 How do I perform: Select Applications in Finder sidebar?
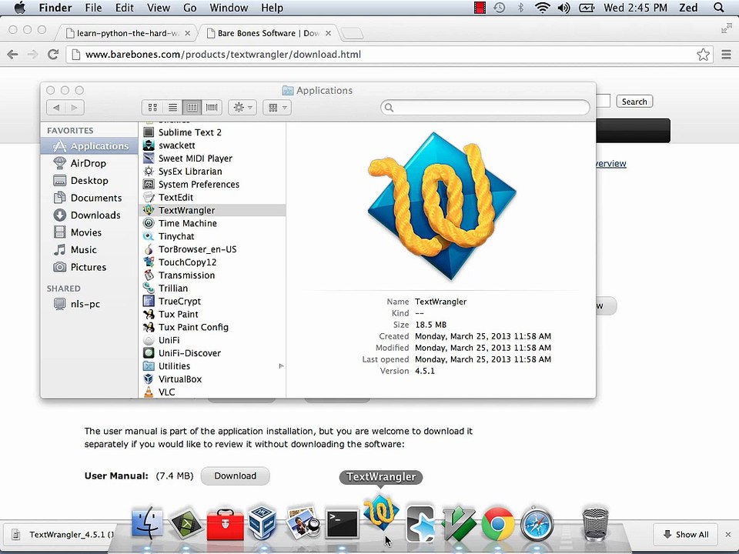pyautogui.click(x=89, y=146)
